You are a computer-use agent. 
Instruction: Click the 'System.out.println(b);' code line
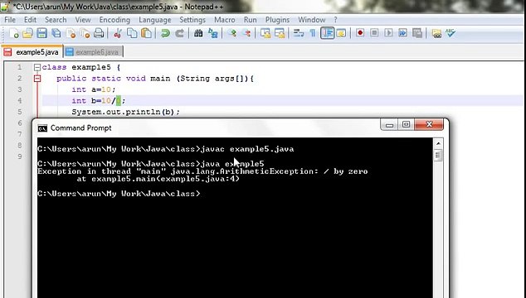point(125,112)
